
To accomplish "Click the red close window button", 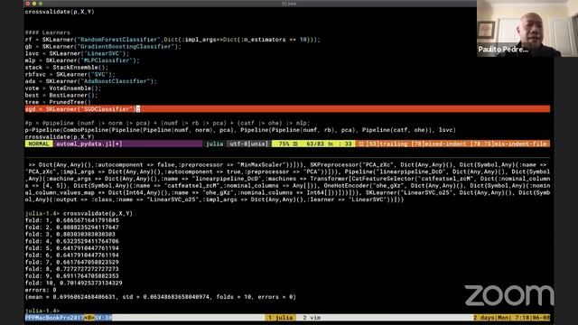I will click(x=28, y=4).
